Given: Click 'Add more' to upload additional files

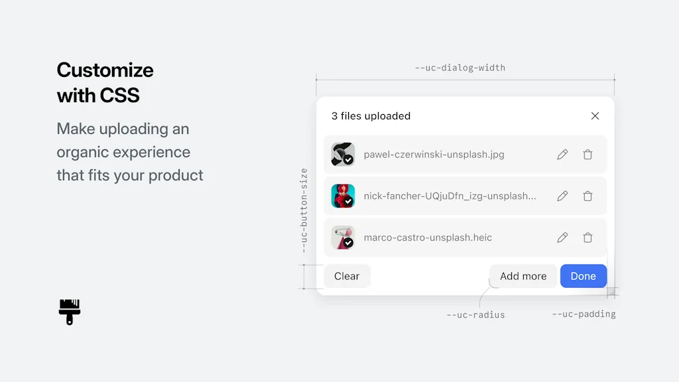Looking at the screenshot, I should tap(523, 276).
